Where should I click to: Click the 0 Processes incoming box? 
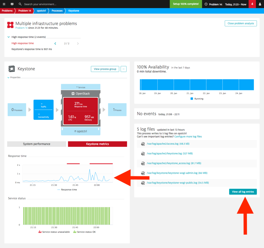[17, 110]
